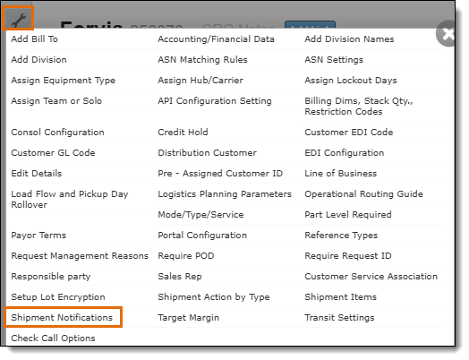Choose Edit Details

tap(37, 173)
